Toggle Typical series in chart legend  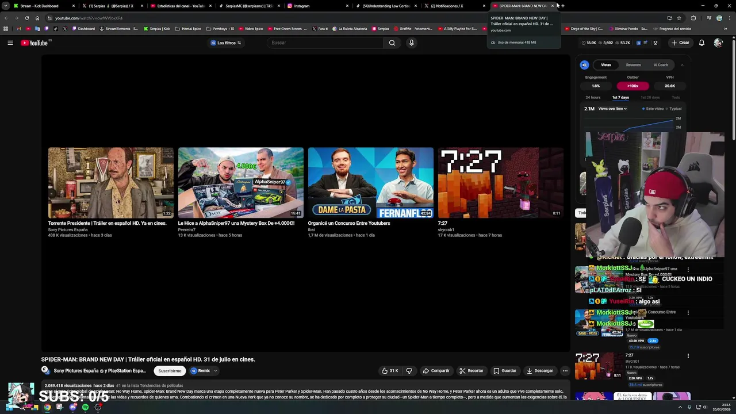tap(673, 109)
